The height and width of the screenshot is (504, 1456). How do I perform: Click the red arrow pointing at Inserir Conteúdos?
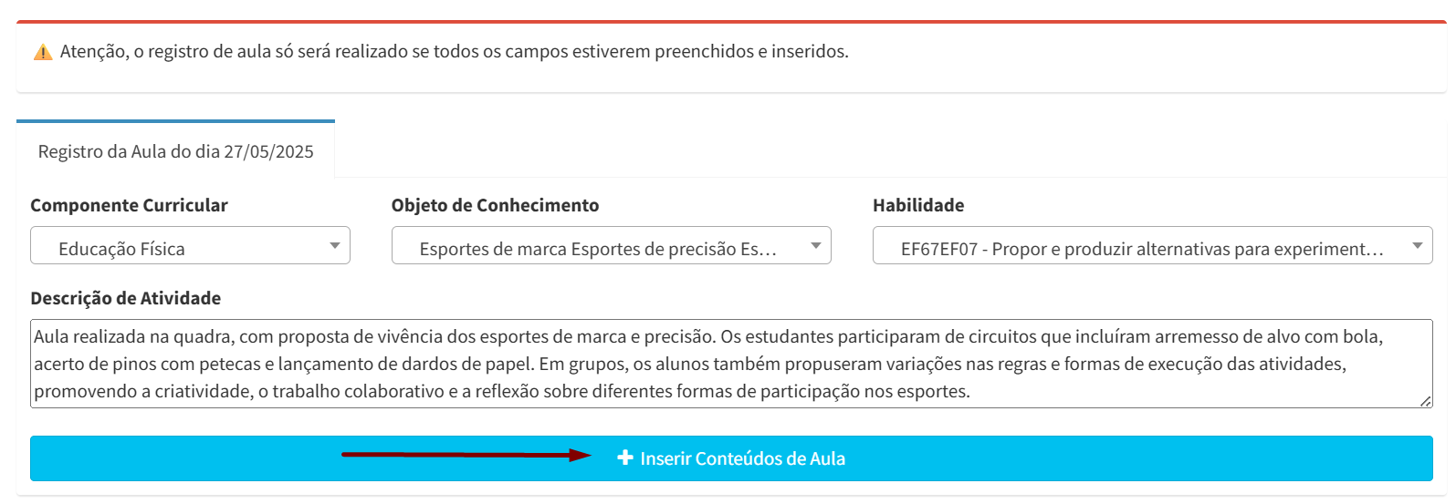[466, 455]
